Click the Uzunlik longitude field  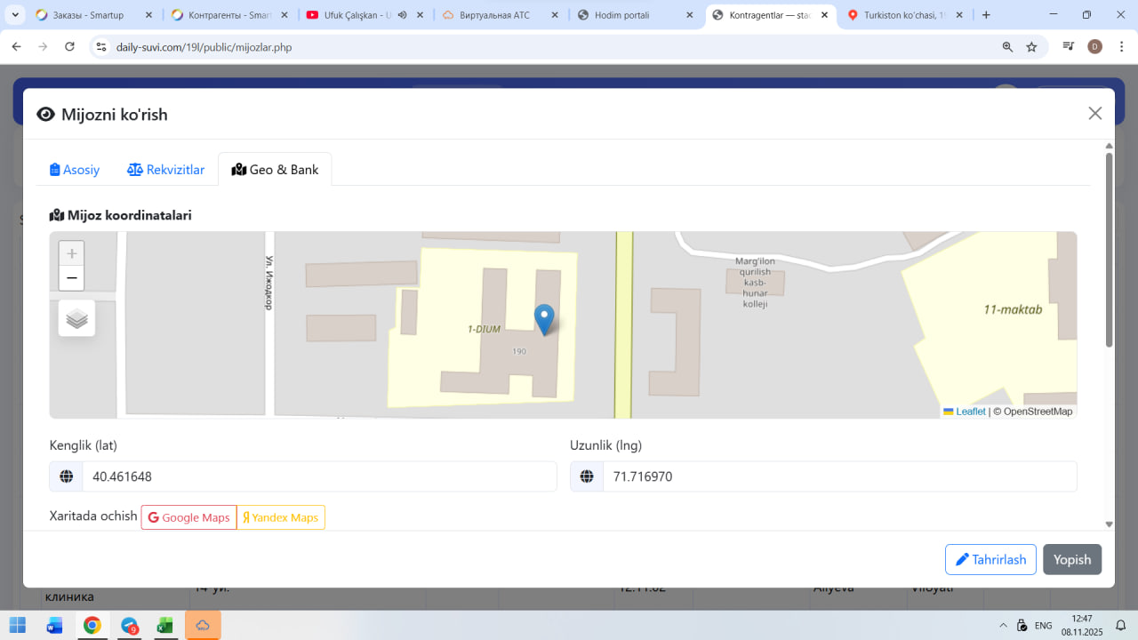point(838,476)
